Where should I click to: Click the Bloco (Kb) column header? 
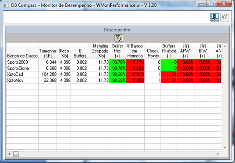[64, 51]
